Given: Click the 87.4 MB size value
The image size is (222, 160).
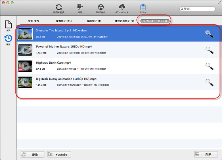Looking at the screenshot, I should point(40,69).
